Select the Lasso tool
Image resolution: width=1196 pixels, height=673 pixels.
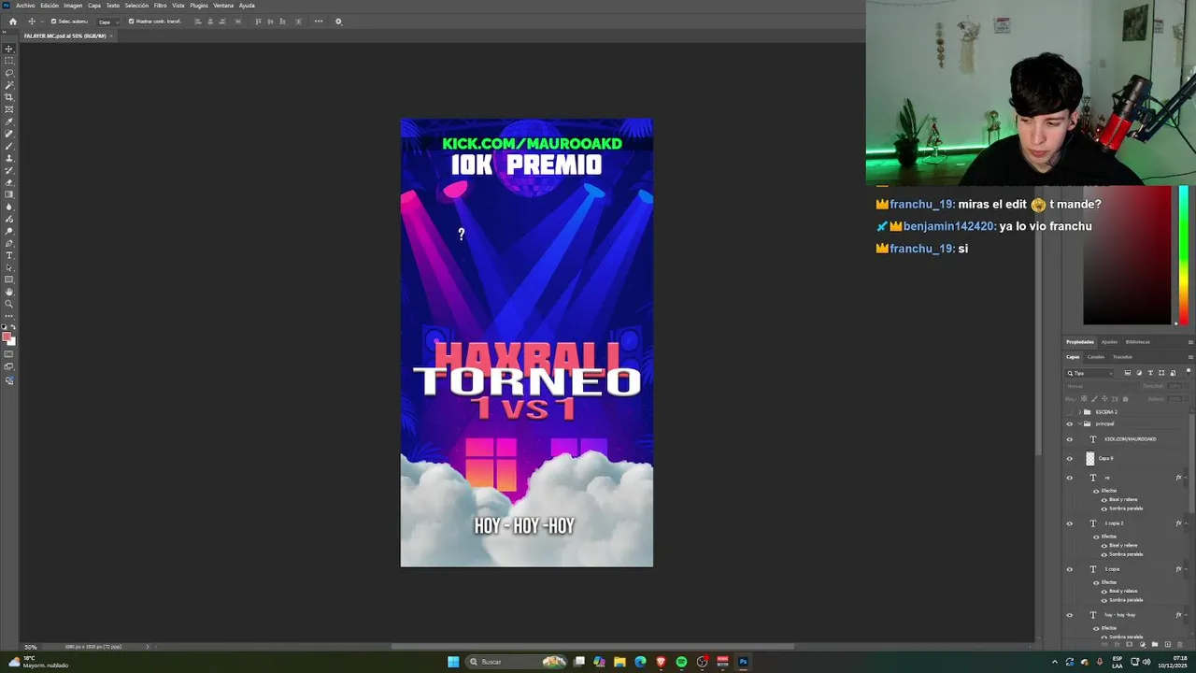click(9, 73)
